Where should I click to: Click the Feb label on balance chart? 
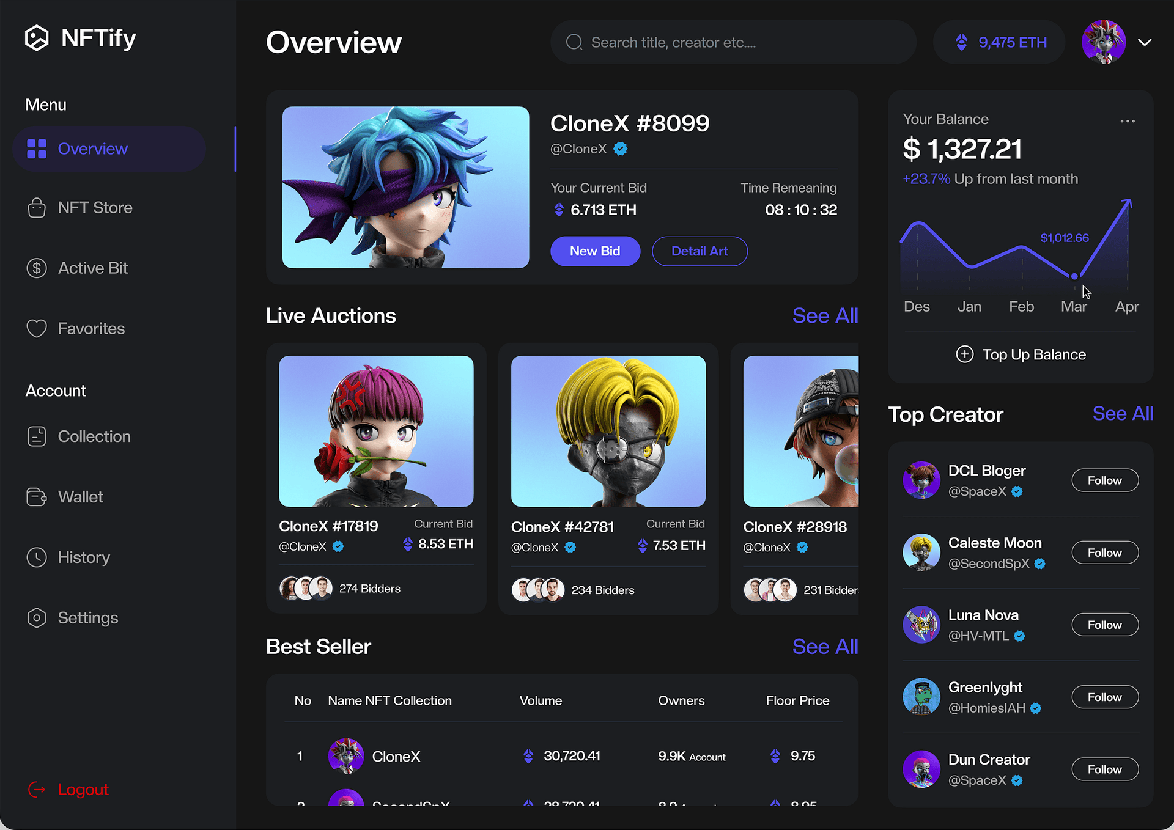click(1021, 306)
